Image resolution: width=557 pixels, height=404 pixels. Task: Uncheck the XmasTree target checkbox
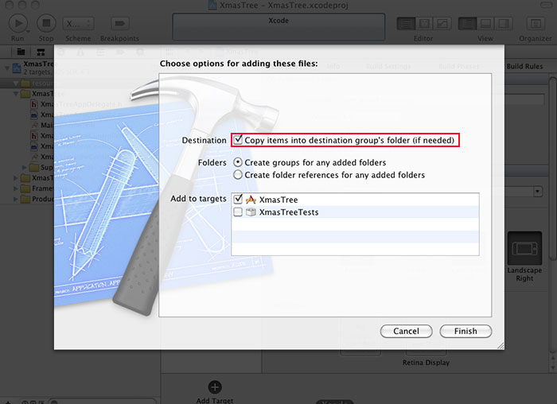pos(238,199)
